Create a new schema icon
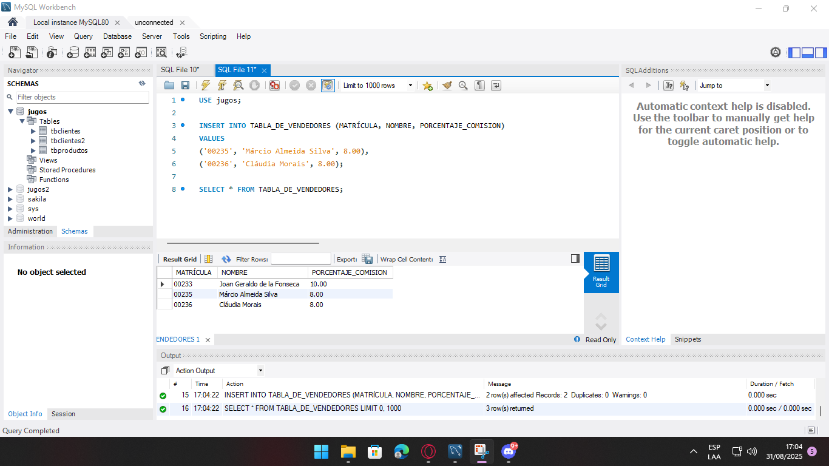Screen dimensions: 829x466 click(x=73, y=53)
